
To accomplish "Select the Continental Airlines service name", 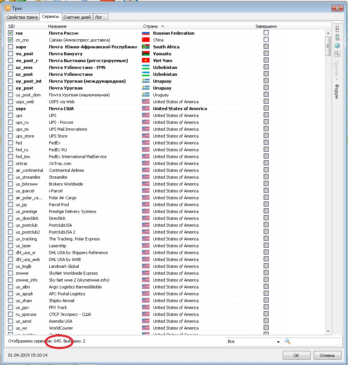I will [66, 170].
